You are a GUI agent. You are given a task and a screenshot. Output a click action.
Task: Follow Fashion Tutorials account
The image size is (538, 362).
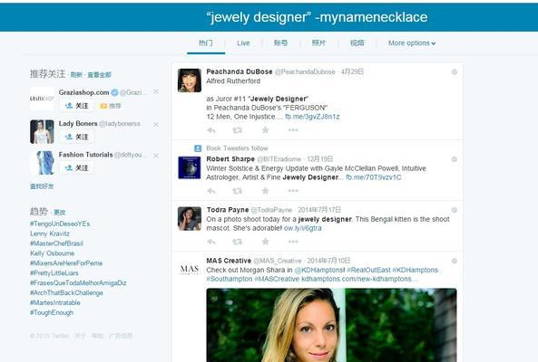[x=77, y=168]
